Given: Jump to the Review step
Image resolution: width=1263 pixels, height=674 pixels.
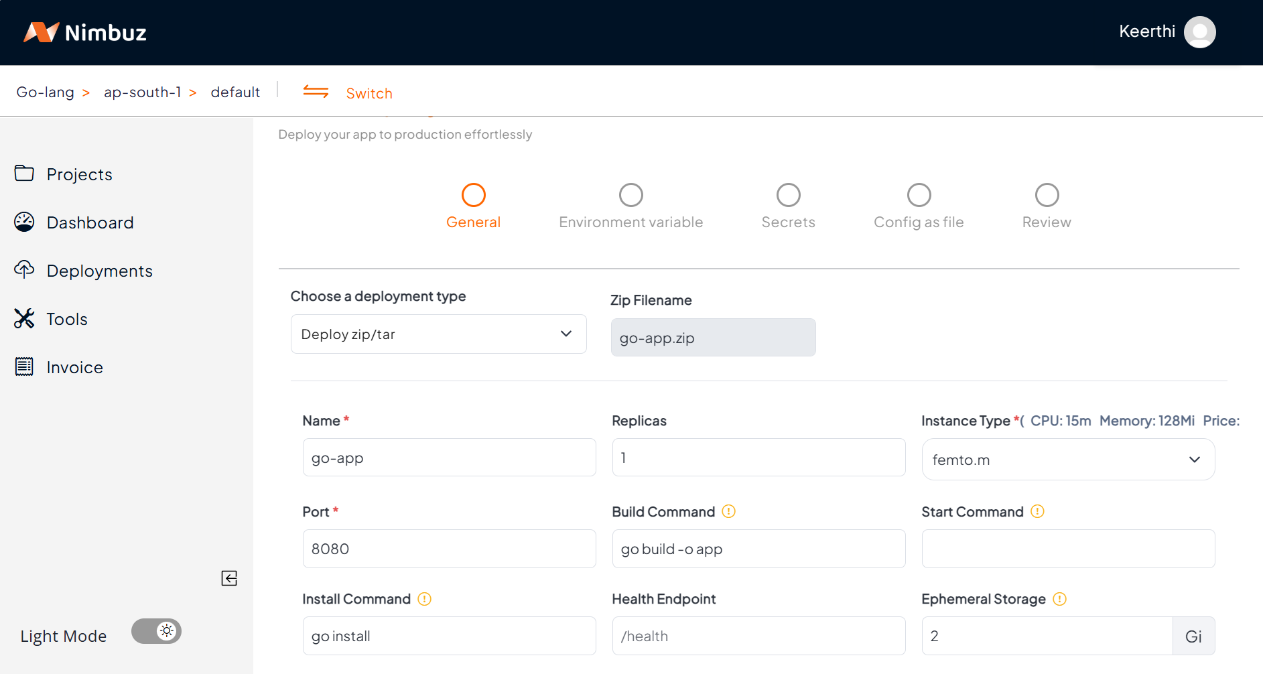Looking at the screenshot, I should (1047, 196).
